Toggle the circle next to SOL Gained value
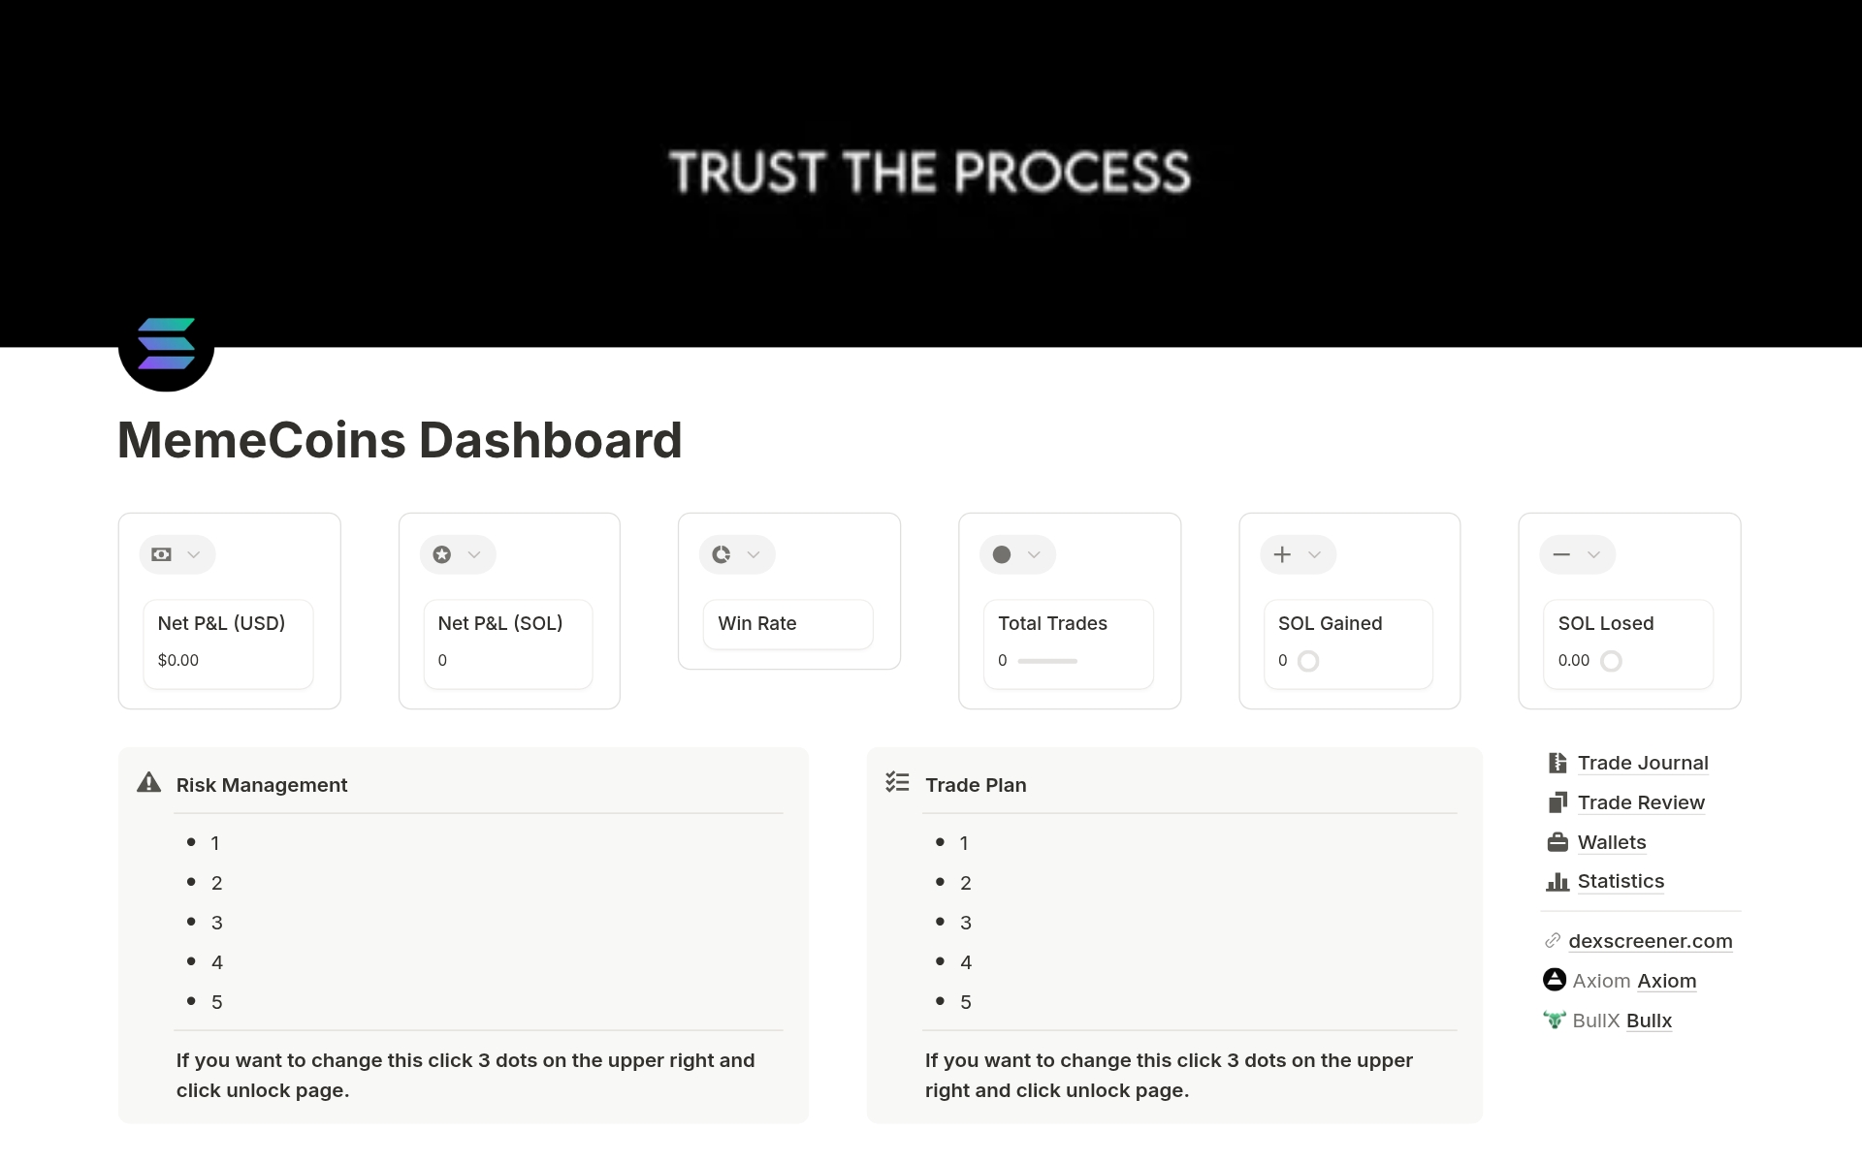The width and height of the screenshot is (1862, 1162). point(1309,660)
